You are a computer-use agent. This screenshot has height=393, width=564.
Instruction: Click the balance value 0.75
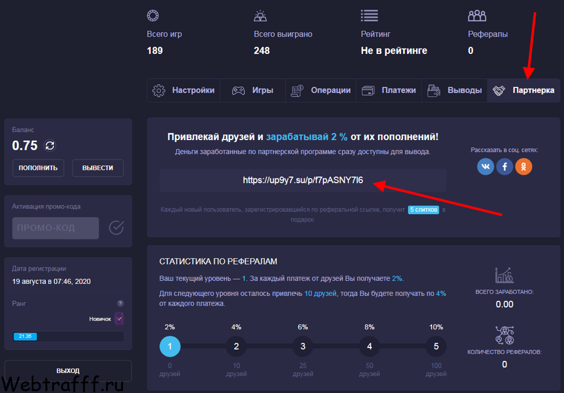click(x=25, y=146)
